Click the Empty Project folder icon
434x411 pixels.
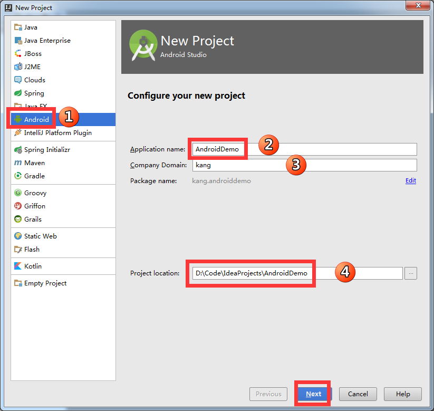[x=18, y=283]
